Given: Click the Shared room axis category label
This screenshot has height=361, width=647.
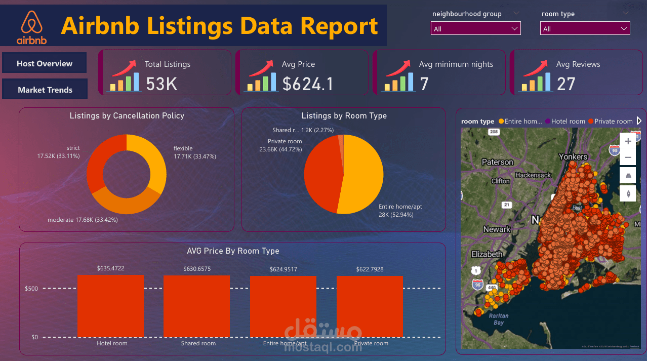Looking at the screenshot, I should (x=198, y=343).
